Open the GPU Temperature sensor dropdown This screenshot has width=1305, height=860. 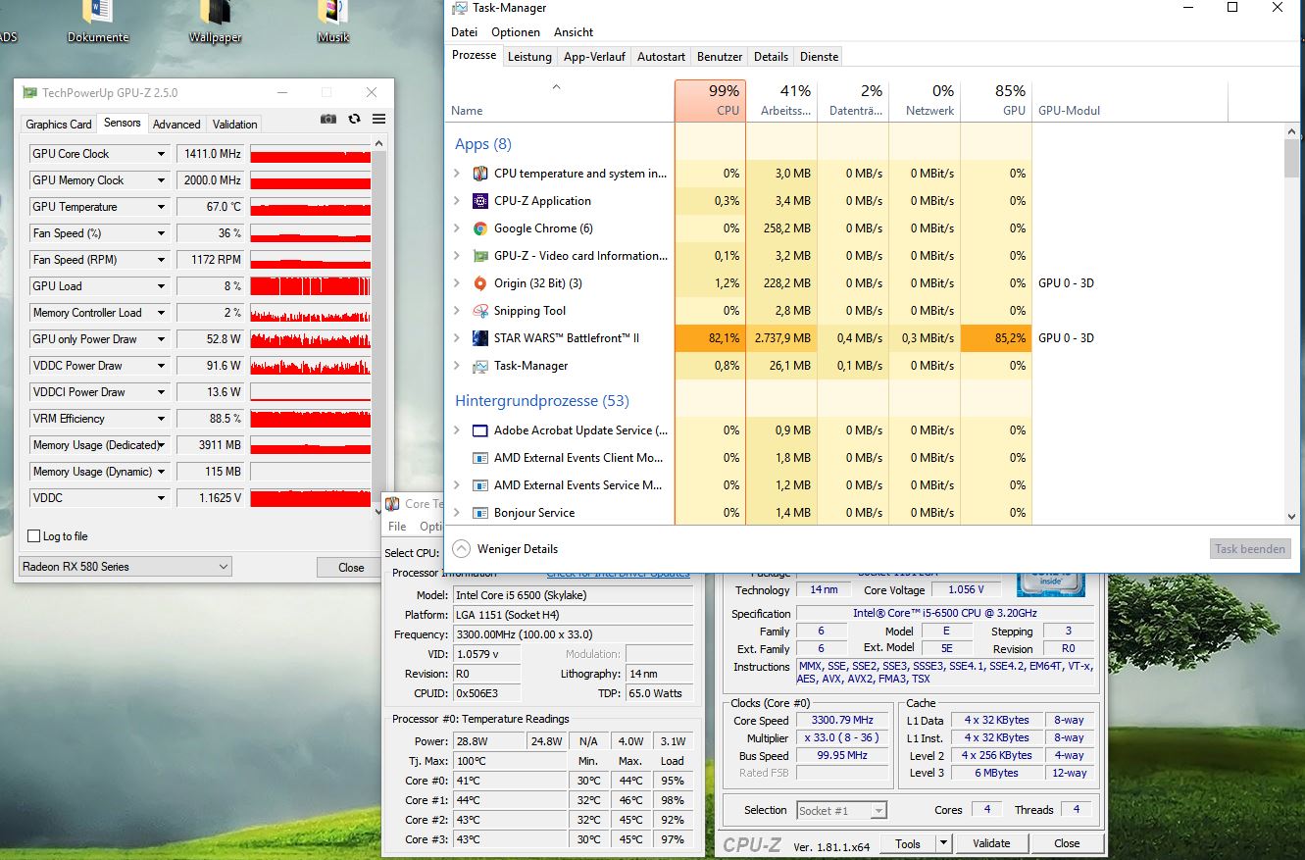[x=161, y=207]
